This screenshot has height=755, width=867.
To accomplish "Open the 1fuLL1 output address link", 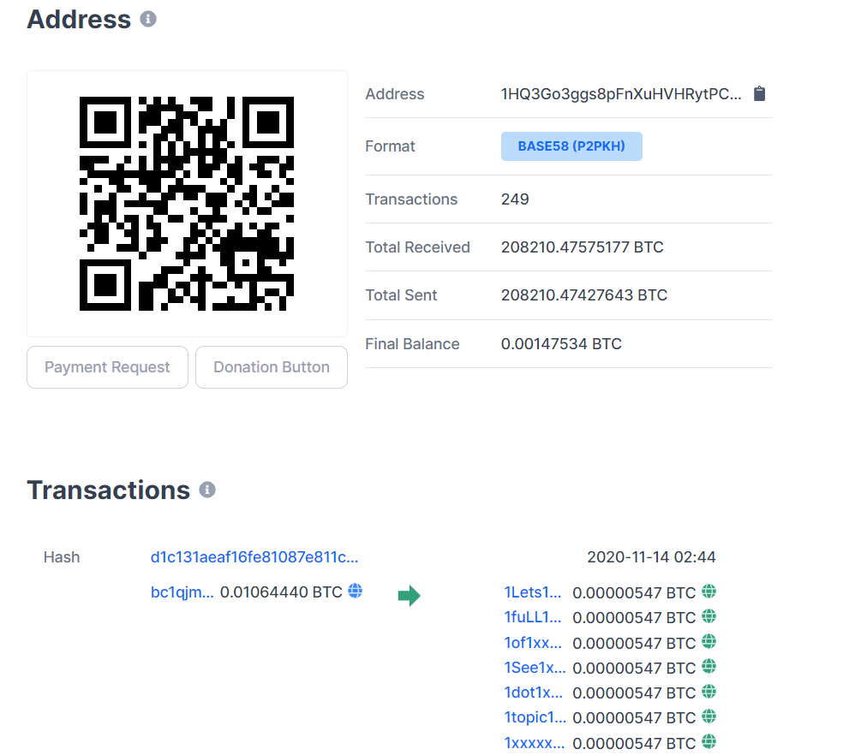I will [533, 617].
